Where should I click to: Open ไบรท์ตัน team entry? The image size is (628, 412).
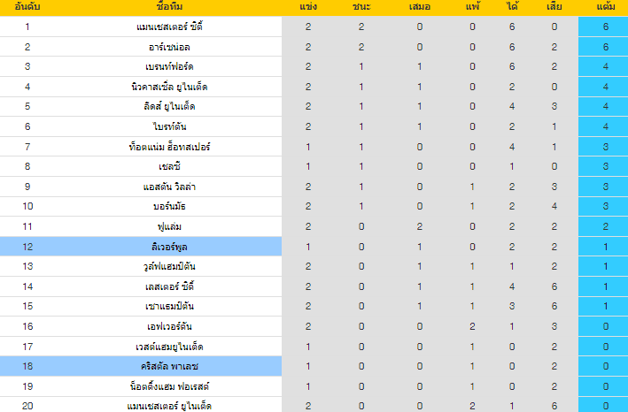point(169,126)
